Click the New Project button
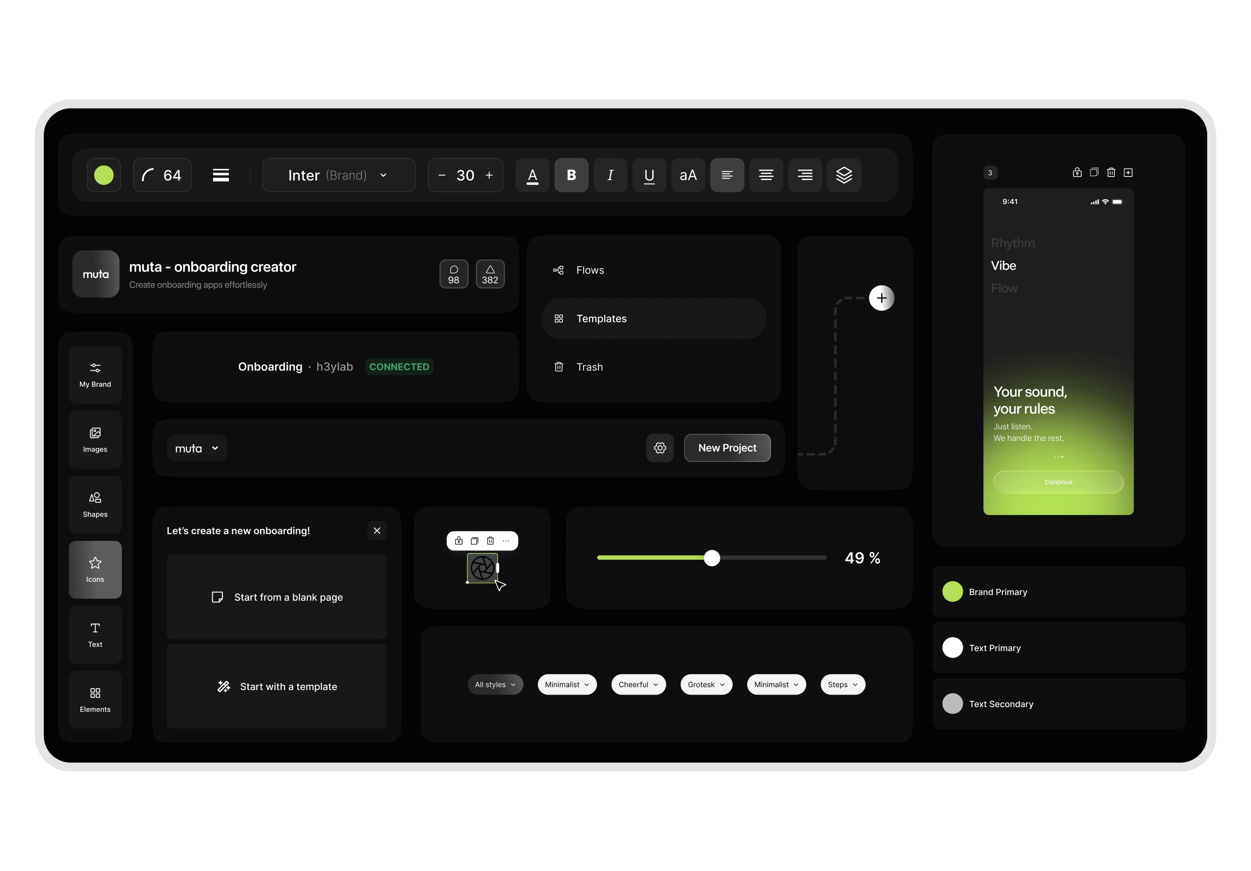Screen dimensions: 1251x871 coord(727,448)
